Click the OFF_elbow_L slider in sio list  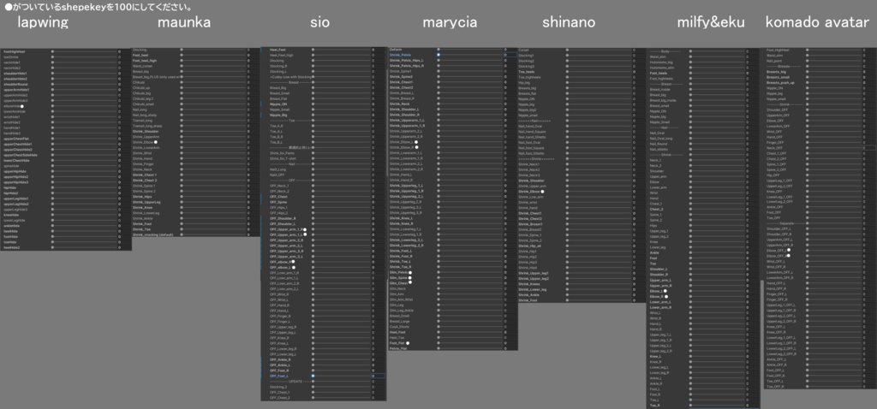click(x=341, y=267)
